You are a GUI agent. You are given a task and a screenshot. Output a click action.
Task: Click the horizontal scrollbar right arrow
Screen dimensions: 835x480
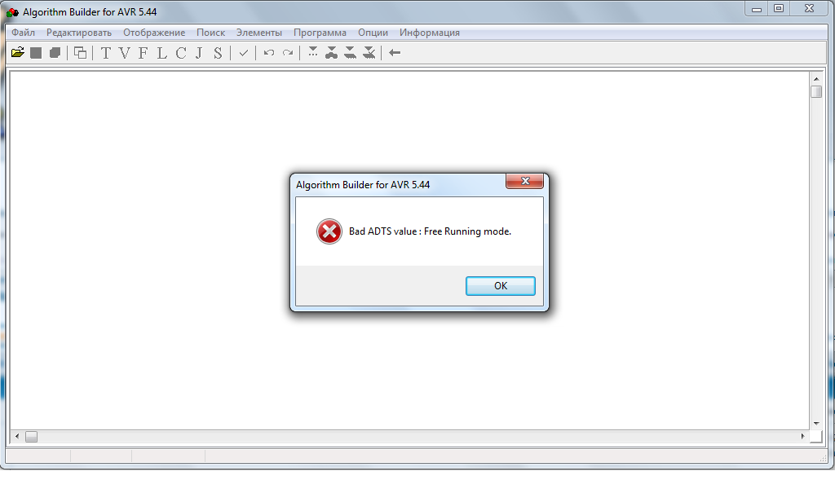point(802,436)
